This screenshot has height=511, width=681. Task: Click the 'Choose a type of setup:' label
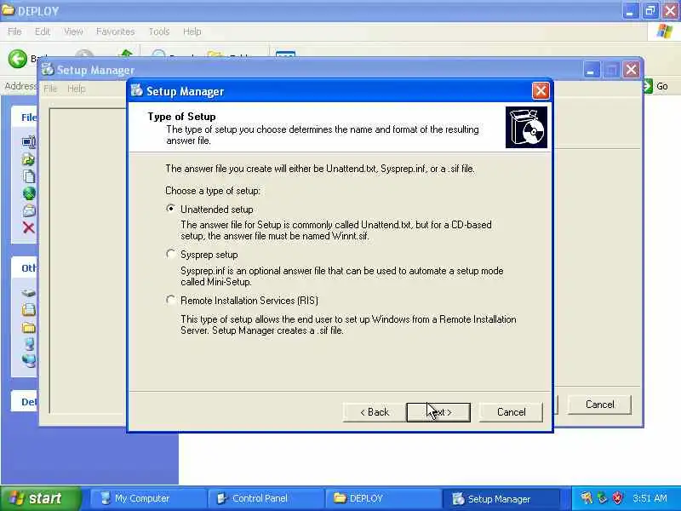pos(213,191)
